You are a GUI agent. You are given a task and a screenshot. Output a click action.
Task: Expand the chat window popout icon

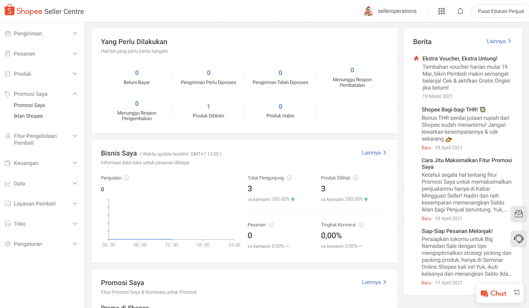pos(517,293)
